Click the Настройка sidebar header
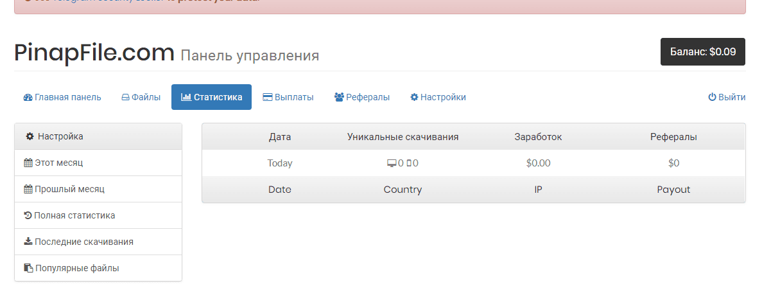Viewport: 780px width, 286px height. point(98,136)
